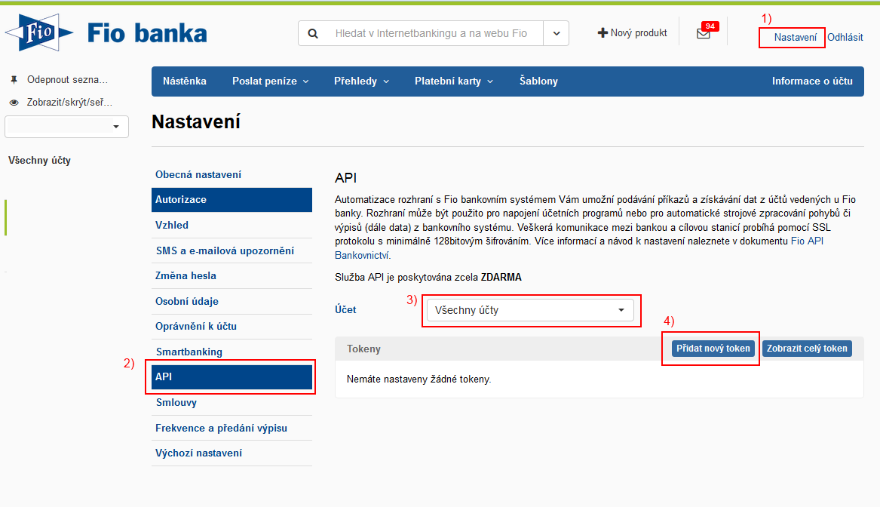880x507 pixels.
Task: Click Odepnout sezna... sidebar text
Action: point(67,80)
